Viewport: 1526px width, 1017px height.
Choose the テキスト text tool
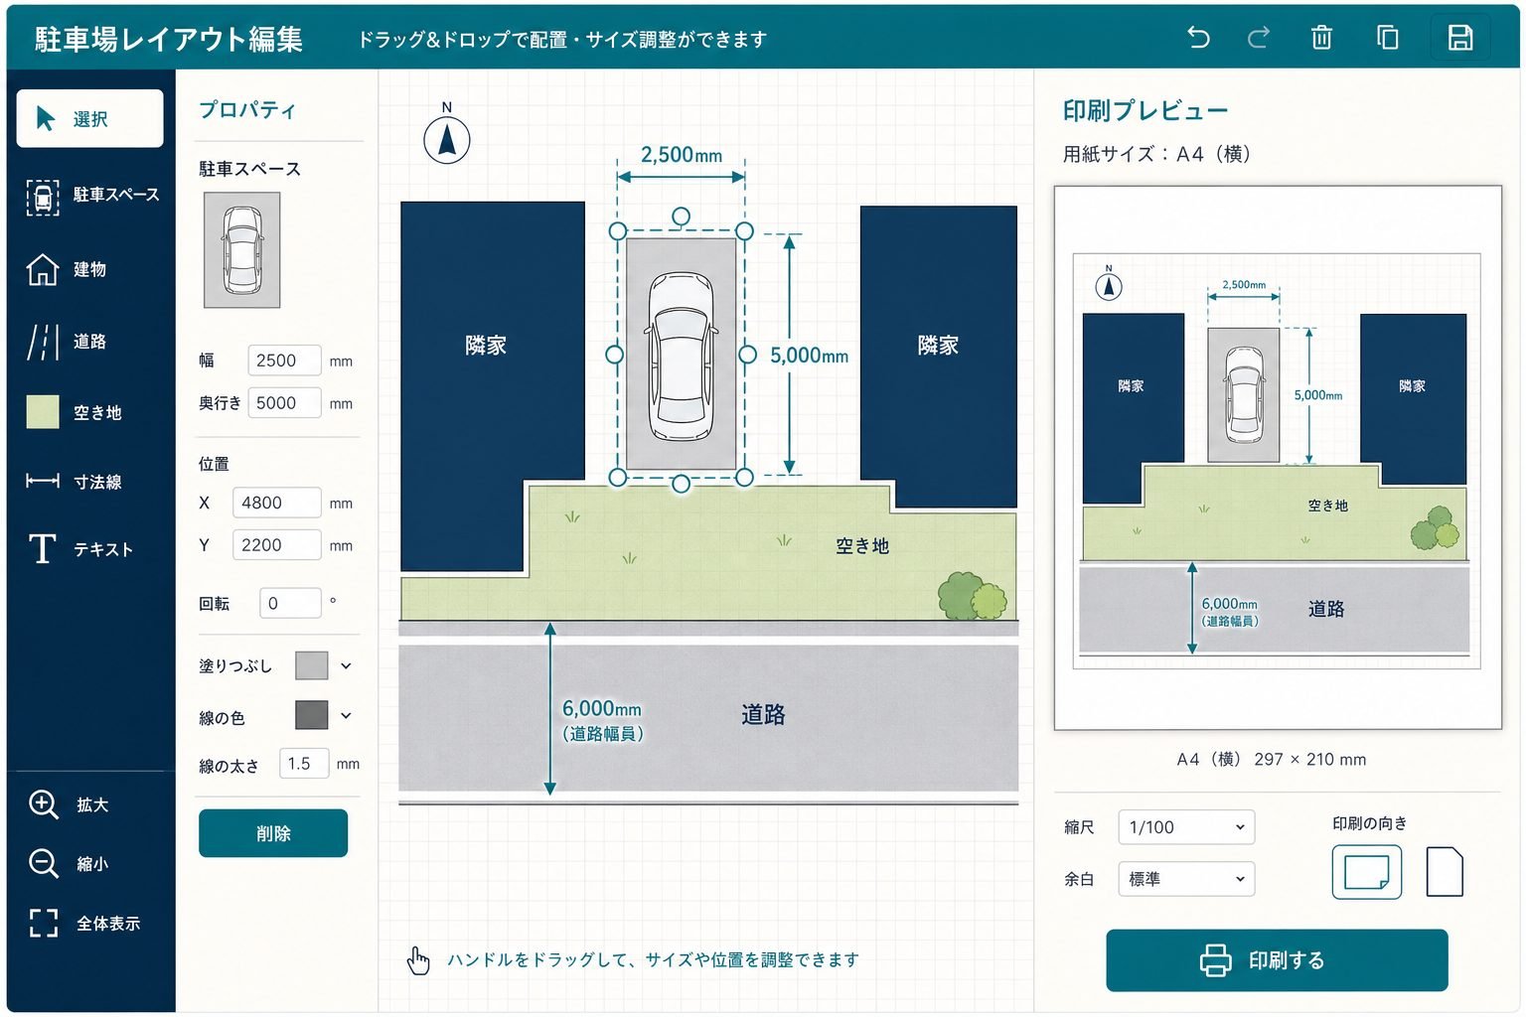click(81, 548)
